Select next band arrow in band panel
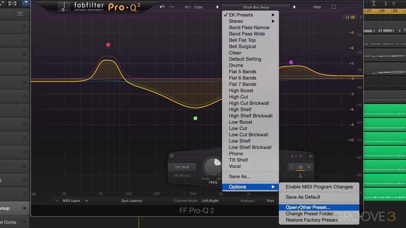 (301, 156)
